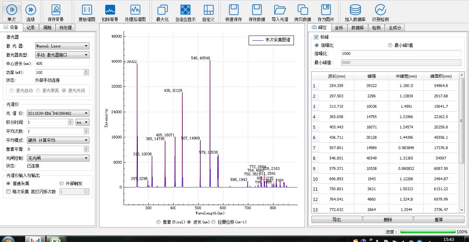469x242 pixels.
Task: Enable the 每次采集 氙灯闪烁次数 checkbox
Action: 9,191
